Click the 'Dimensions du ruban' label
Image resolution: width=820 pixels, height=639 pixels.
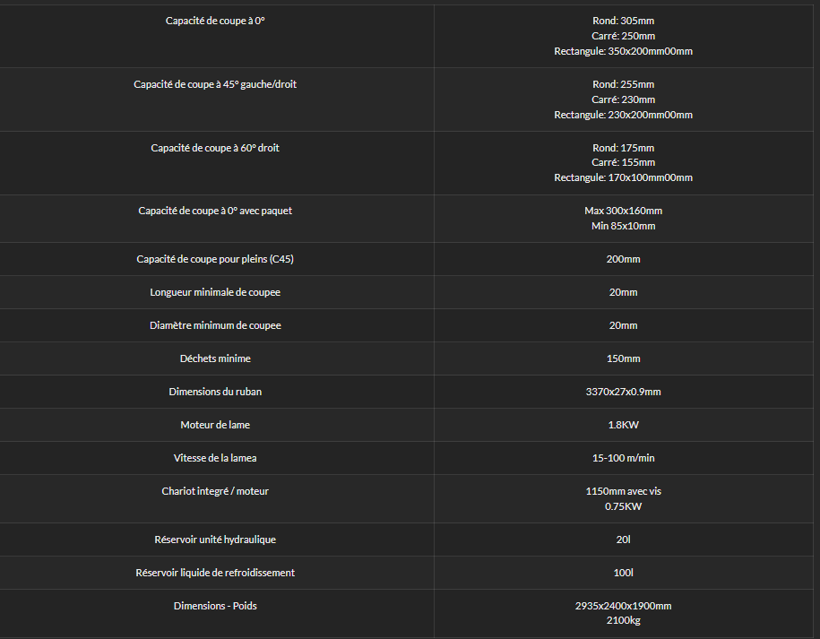pyautogui.click(x=215, y=392)
